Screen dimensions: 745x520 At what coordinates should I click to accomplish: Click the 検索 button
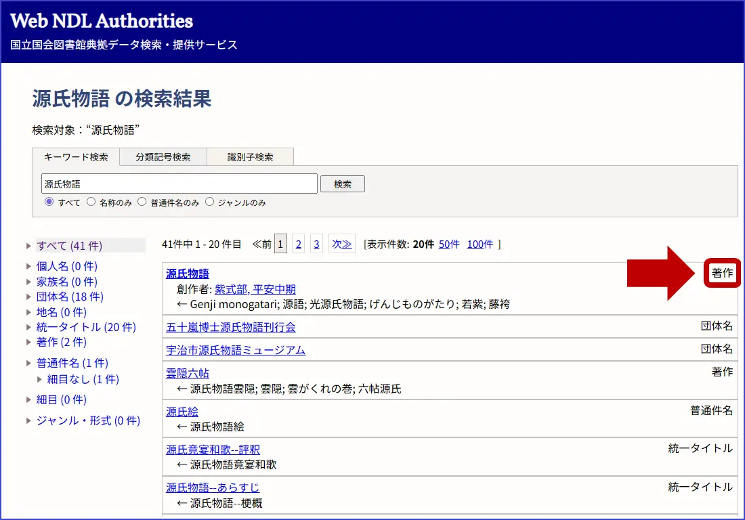pyautogui.click(x=343, y=184)
